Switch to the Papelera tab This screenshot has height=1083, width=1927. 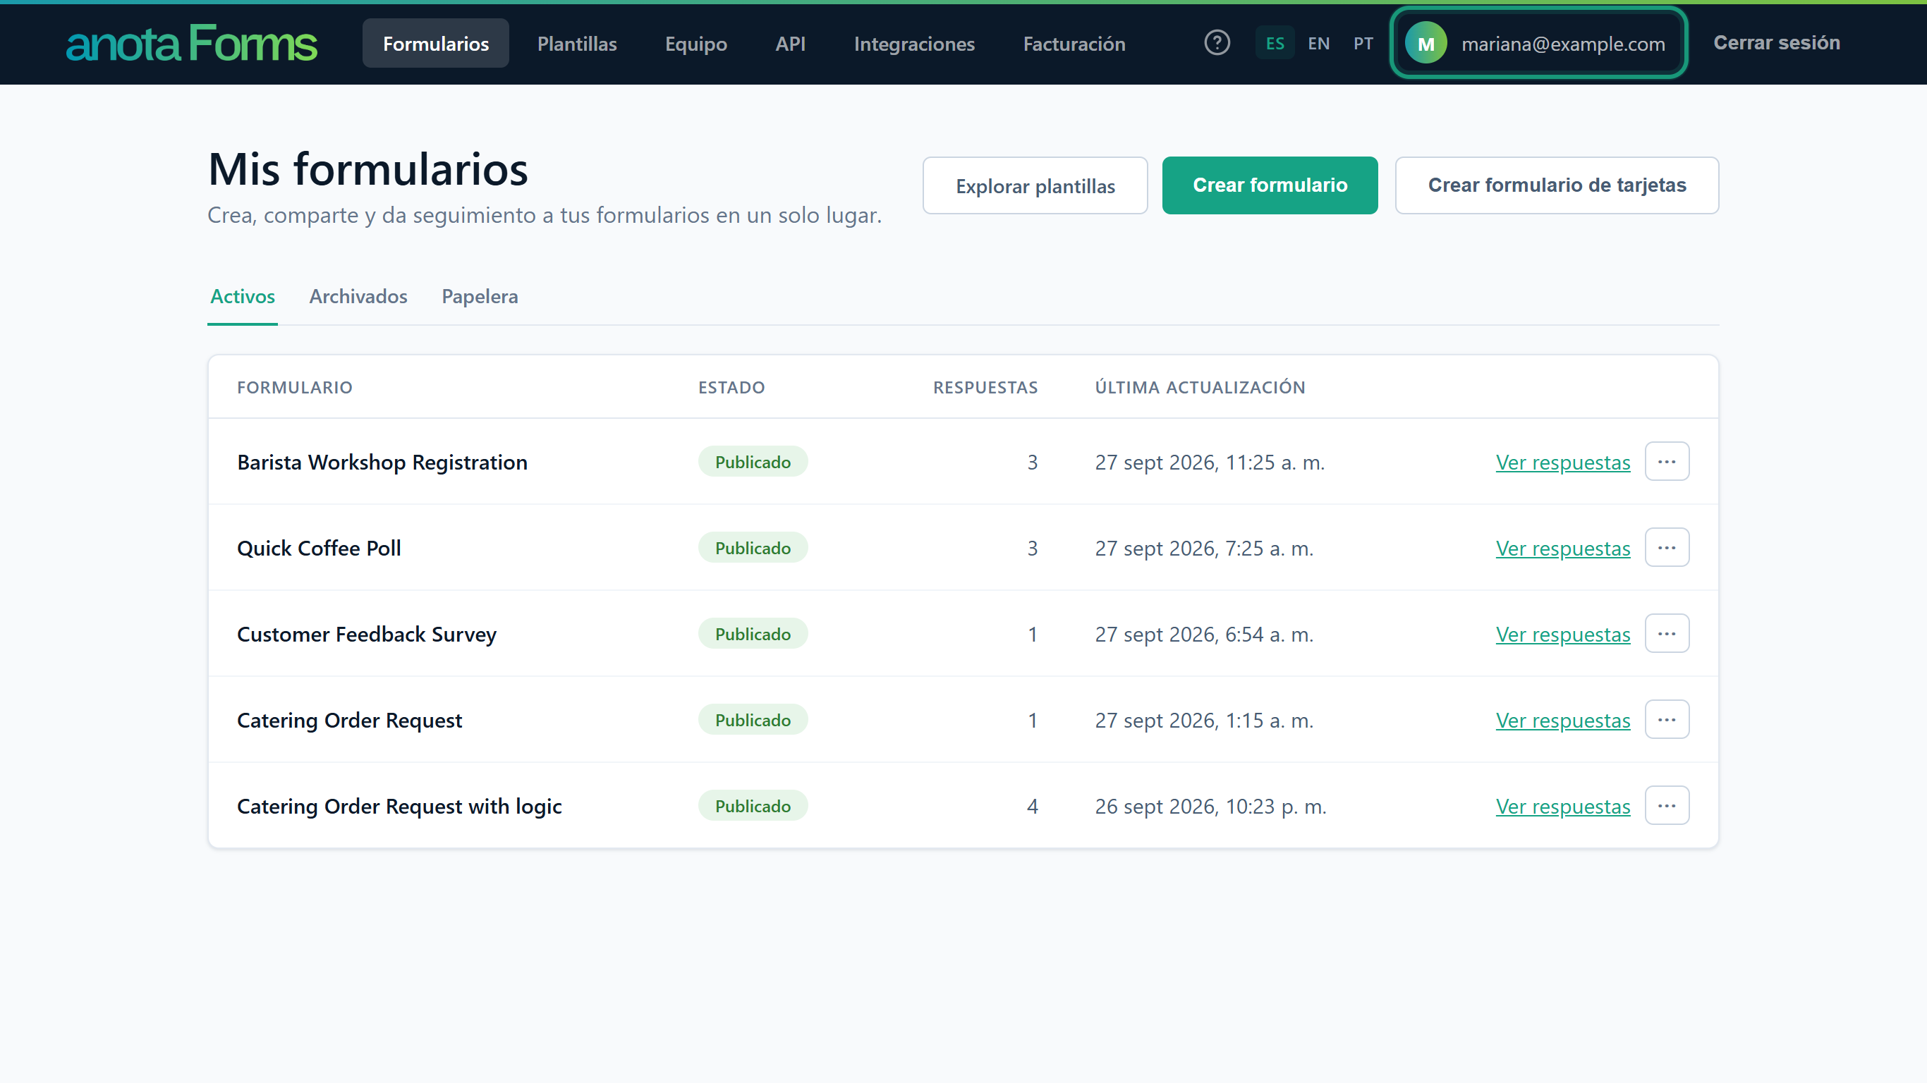point(480,297)
